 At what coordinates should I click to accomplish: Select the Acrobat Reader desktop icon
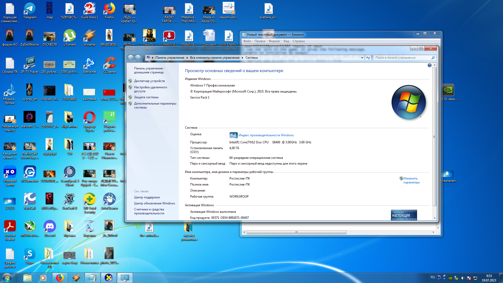pos(10,230)
